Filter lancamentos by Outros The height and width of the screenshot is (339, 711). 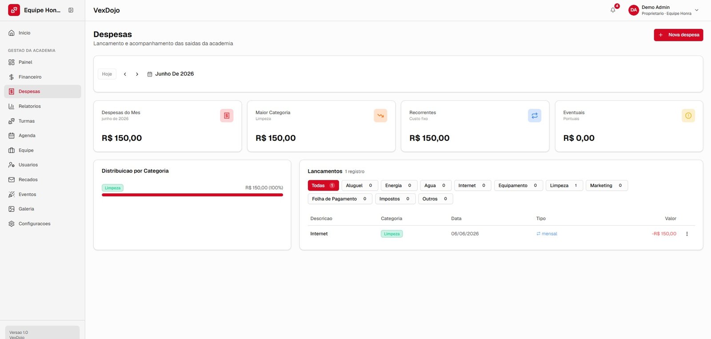click(435, 199)
